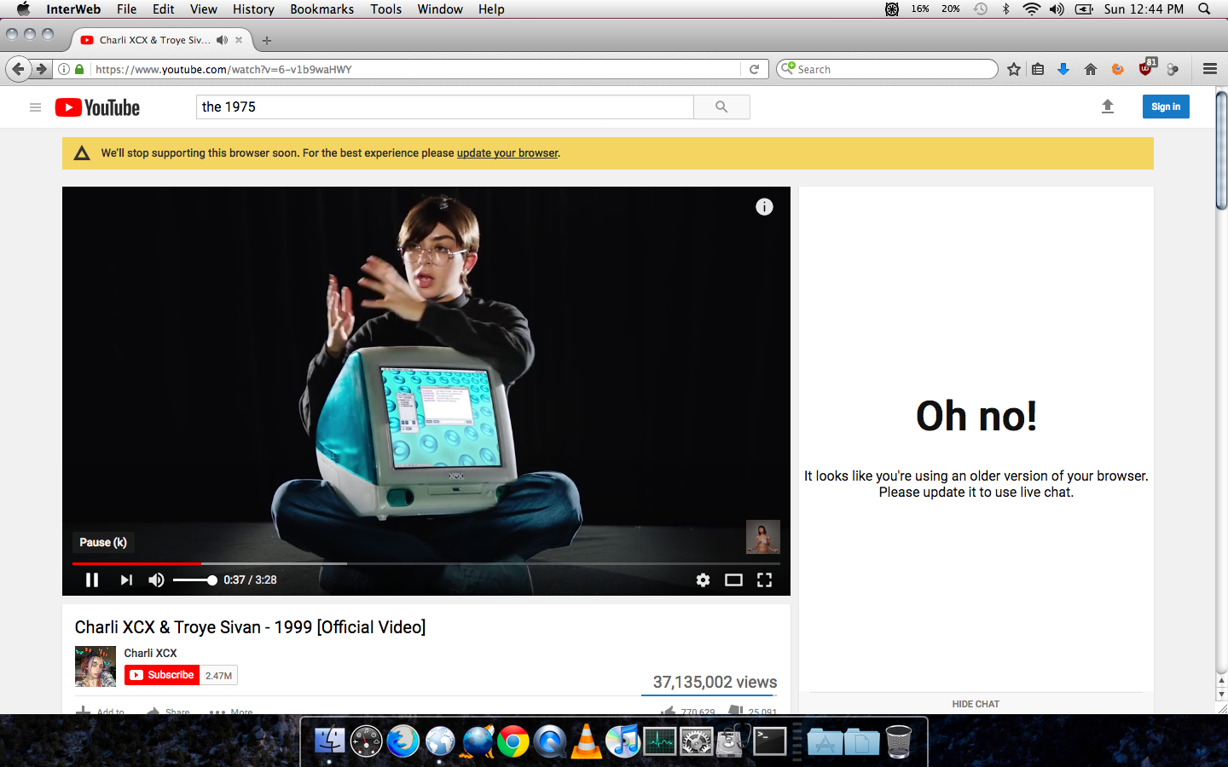Launch Google Chrome from the Dock
1228x767 pixels.
[x=513, y=741]
